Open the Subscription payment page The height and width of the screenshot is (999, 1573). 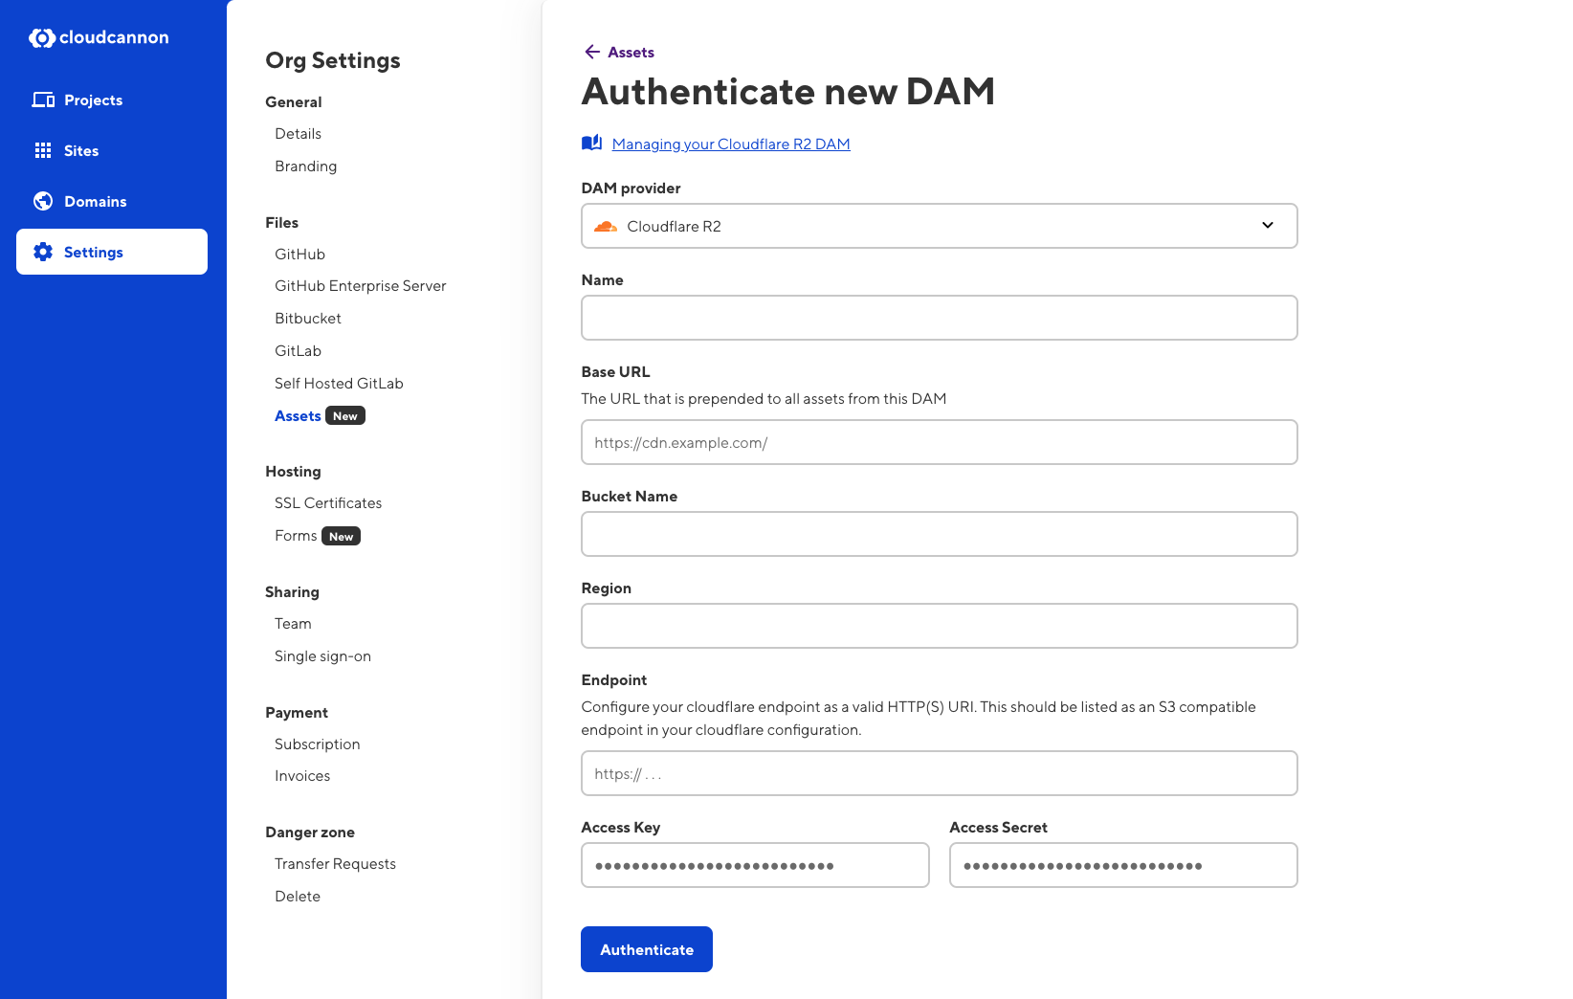[x=317, y=744]
